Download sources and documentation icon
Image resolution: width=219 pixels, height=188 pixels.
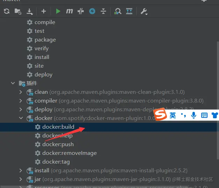[x=30, y=12]
